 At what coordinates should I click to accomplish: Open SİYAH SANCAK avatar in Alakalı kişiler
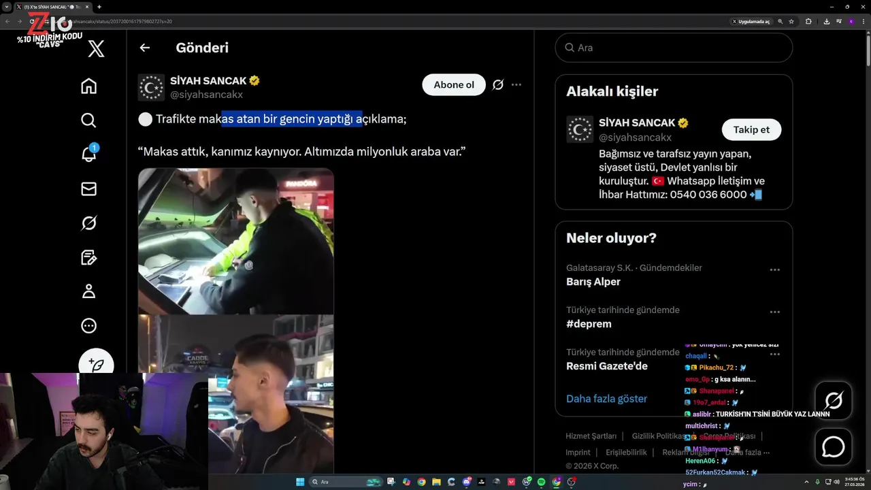[580, 129]
